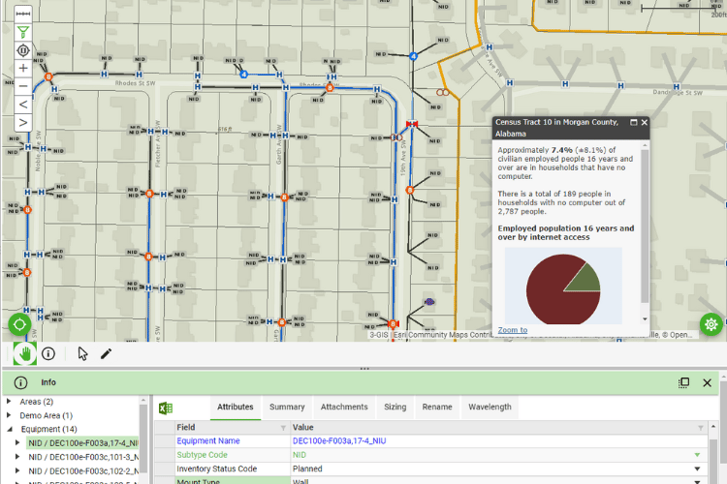The image size is (727, 484).
Task: Select NID / DEC100e-F003c,102-2 tree row
Action: 83,471
